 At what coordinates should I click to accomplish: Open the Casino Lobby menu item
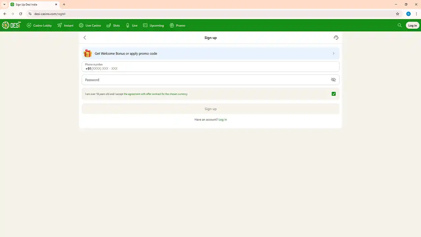39,25
